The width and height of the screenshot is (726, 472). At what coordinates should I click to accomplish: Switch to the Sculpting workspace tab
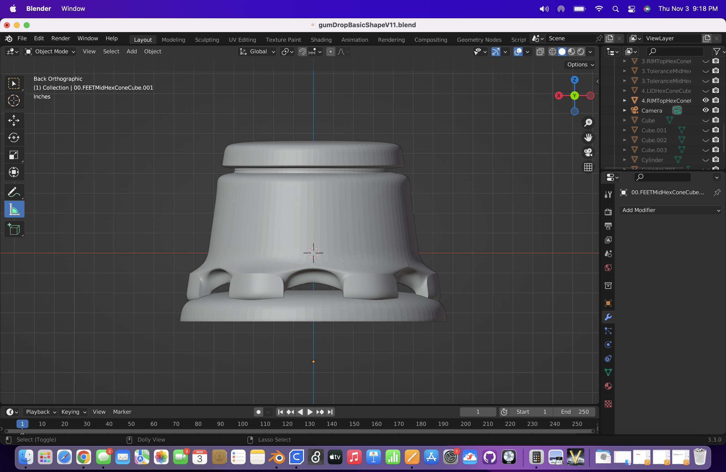click(x=207, y=40)
